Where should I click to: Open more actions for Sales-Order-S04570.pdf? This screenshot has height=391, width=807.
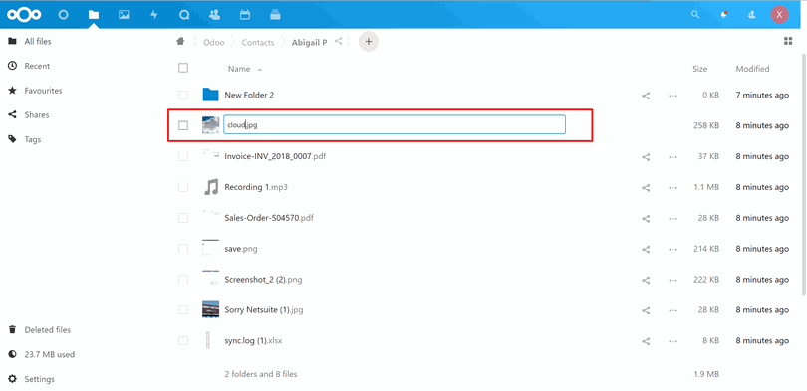click(672, 218)
